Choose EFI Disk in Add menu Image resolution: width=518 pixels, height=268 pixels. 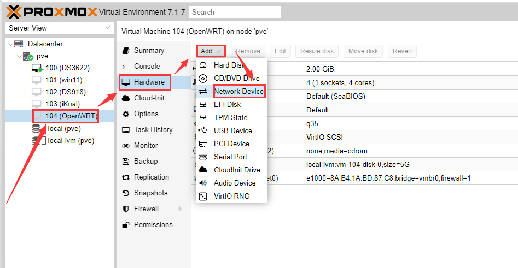tap(227, 105)
